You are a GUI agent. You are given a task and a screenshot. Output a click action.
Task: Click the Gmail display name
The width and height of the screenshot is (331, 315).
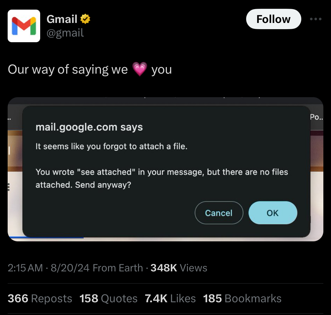pos(62,19)
